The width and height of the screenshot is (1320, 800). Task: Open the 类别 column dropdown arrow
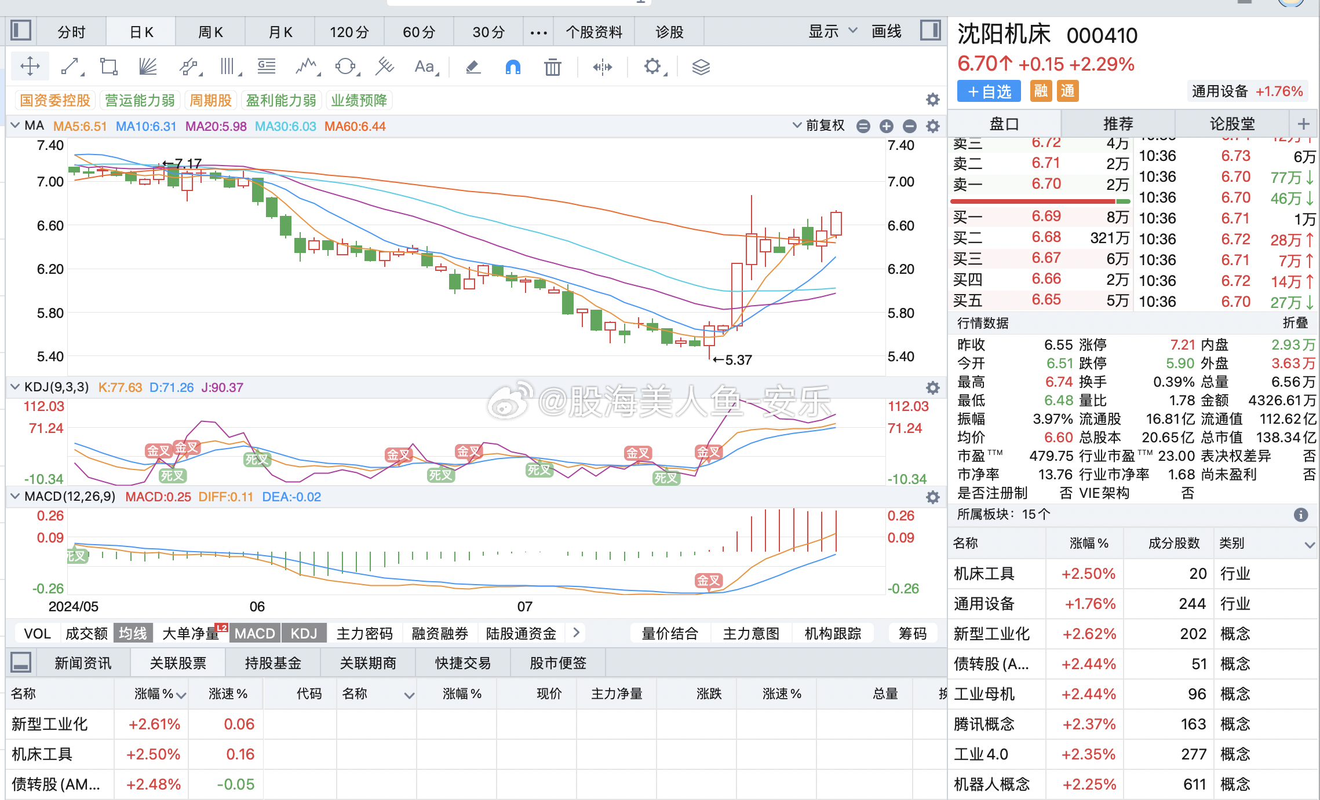click(x=1309, y=544)
